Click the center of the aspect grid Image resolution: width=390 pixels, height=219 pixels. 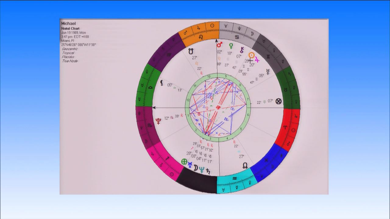pos(218,108)
